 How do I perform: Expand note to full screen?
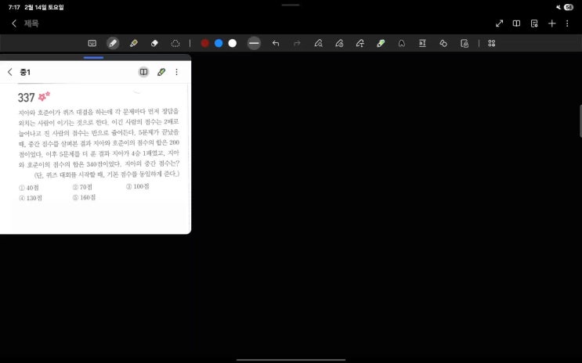pos(500,23)
